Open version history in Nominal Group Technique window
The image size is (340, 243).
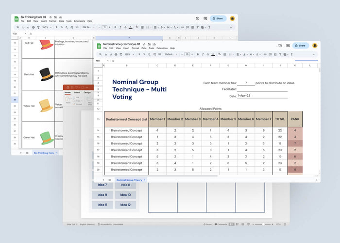click(280, 46)
